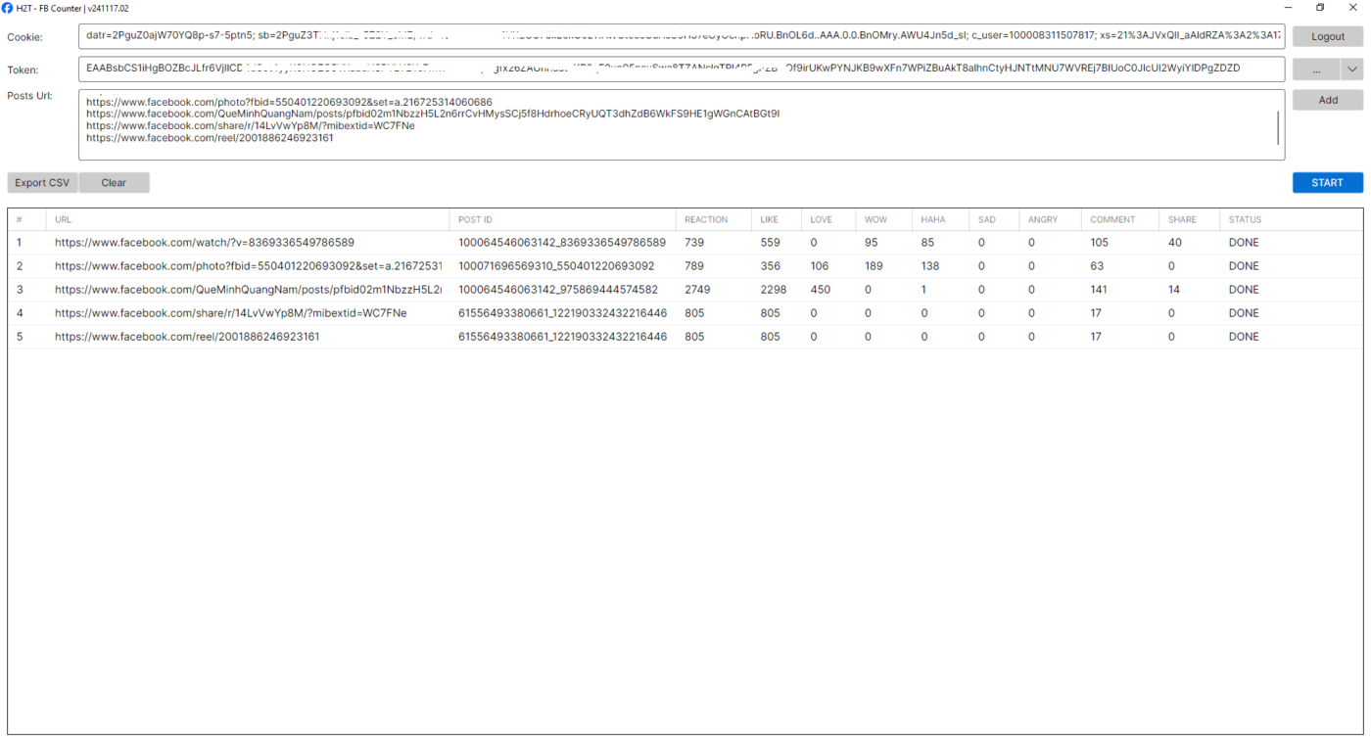The height and width of the screenshot is (742, 1371).
Task: Click comment value 141
Action: [x=1100, y=290]
